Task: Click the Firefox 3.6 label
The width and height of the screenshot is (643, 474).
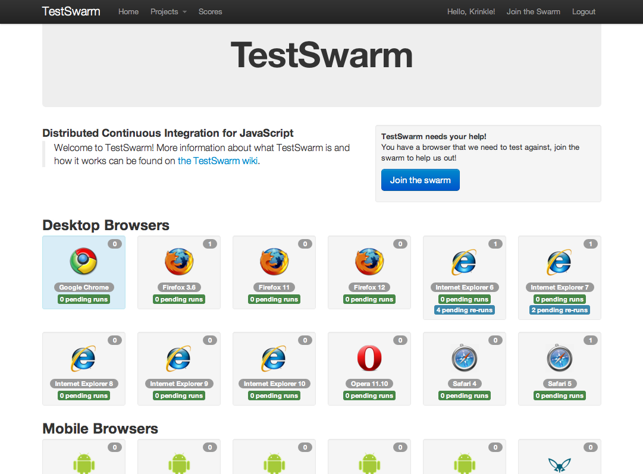Action: click(179, 287)
